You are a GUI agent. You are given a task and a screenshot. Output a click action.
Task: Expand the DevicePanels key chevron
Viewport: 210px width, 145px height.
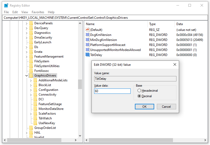coord(26,24)
